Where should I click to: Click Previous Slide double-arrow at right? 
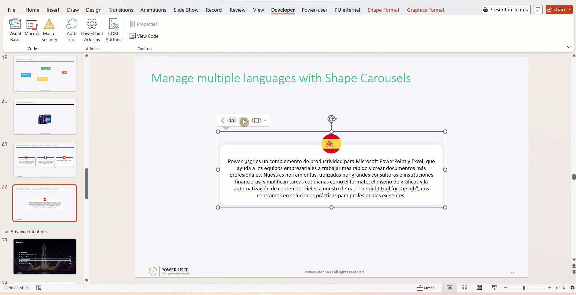tap(574, 266)
